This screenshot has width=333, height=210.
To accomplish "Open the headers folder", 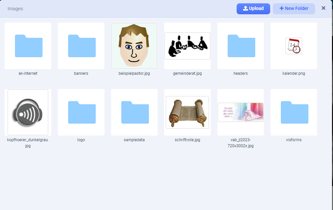I will click(x=241, y=46).
